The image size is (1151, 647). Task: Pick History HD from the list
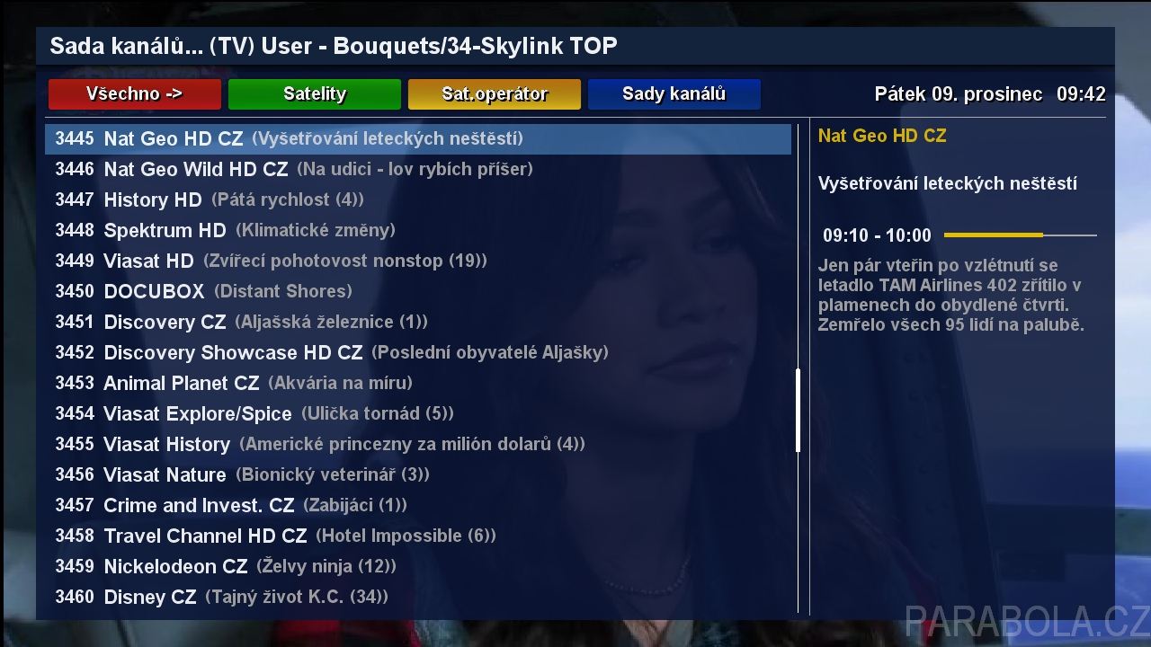coord(418,199)
